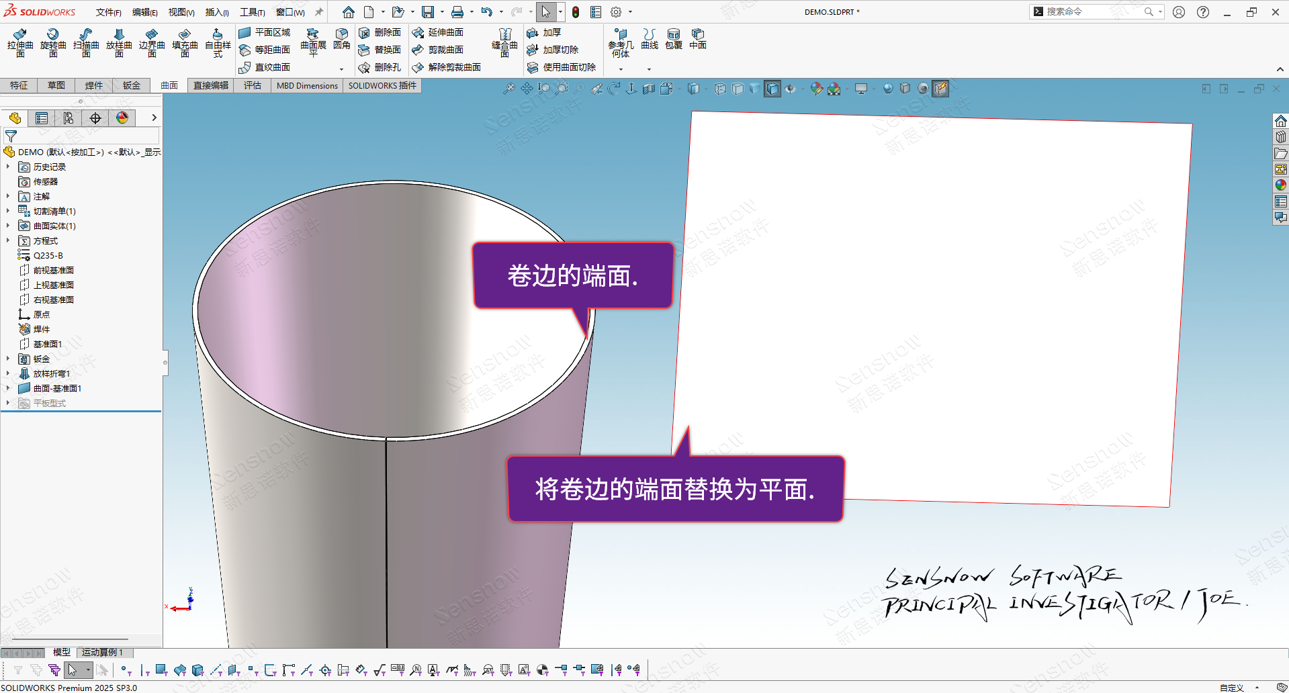The image size is (1289, 693).
Task: Expand the 钣金 node in the feature tree
Action: (x=8, y=359)
